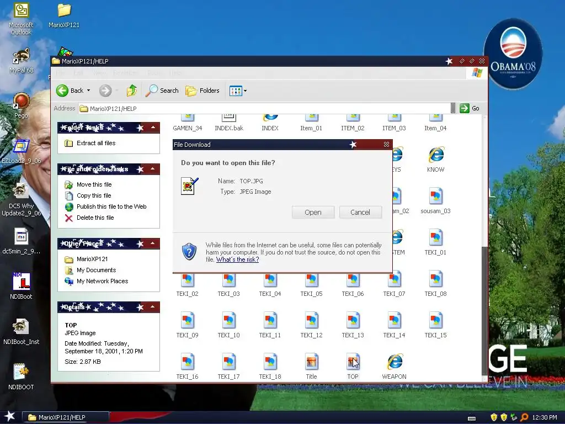Image resolution: width=565 pixels, height=424 pixels.
Task: Open the Views dropdown in toolbar
Action: (238, 91)
